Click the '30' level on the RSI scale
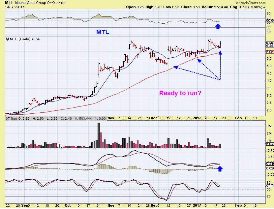The width and height of the screenshot is (274, 209). 268,27
